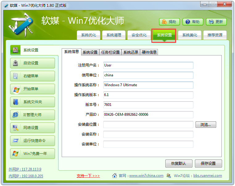Click the coins icon on 捐助 button

(164, 22)
